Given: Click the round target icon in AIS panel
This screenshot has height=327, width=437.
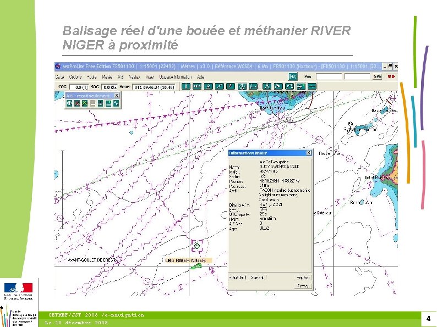Looking at the screenshot, I should pyautogui.click(x=69, y=103).
